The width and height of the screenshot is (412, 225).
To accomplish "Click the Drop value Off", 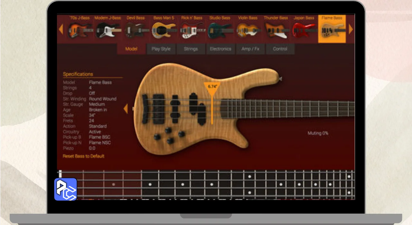I will point(92,93).
